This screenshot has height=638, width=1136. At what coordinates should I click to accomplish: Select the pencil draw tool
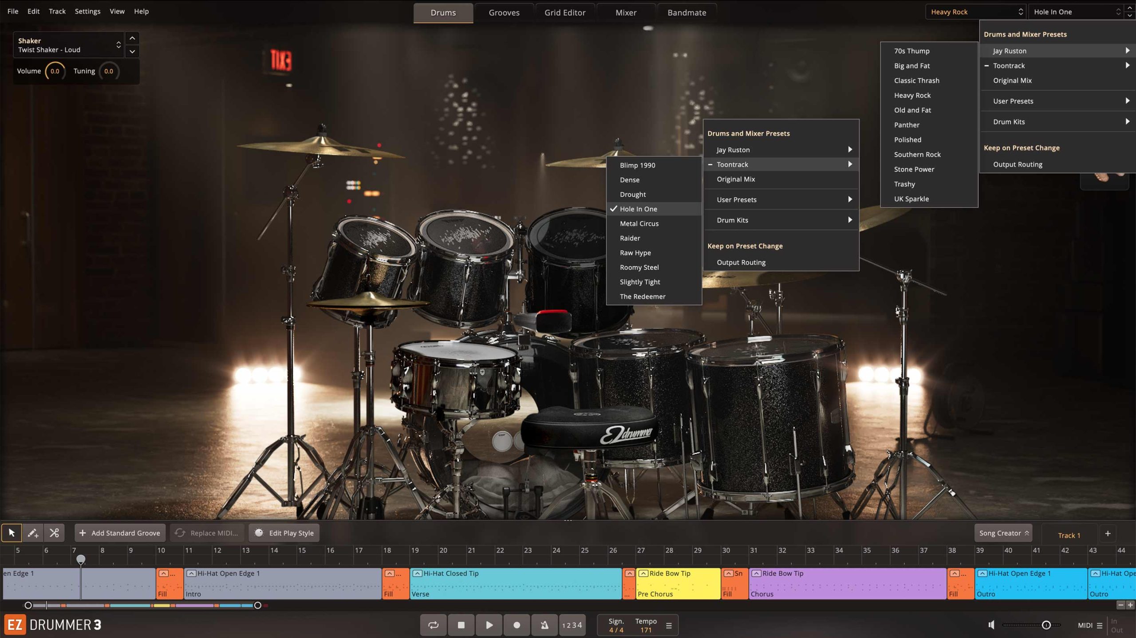click(33, 533)
